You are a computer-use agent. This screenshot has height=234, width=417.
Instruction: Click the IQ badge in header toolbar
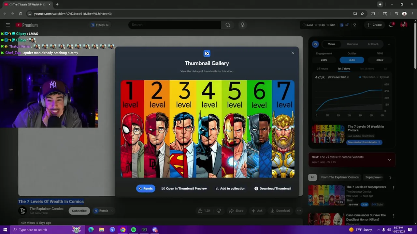[x=342, y=25]
